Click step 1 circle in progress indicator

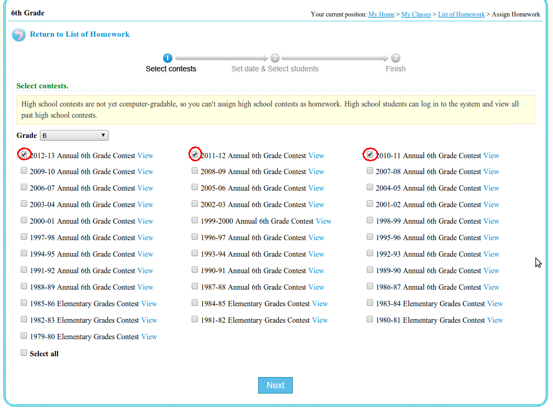click(168, 58)
